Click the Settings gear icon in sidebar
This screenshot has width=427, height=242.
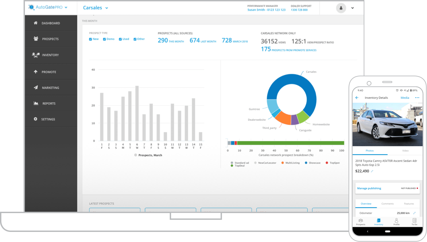tap(35, 119)
